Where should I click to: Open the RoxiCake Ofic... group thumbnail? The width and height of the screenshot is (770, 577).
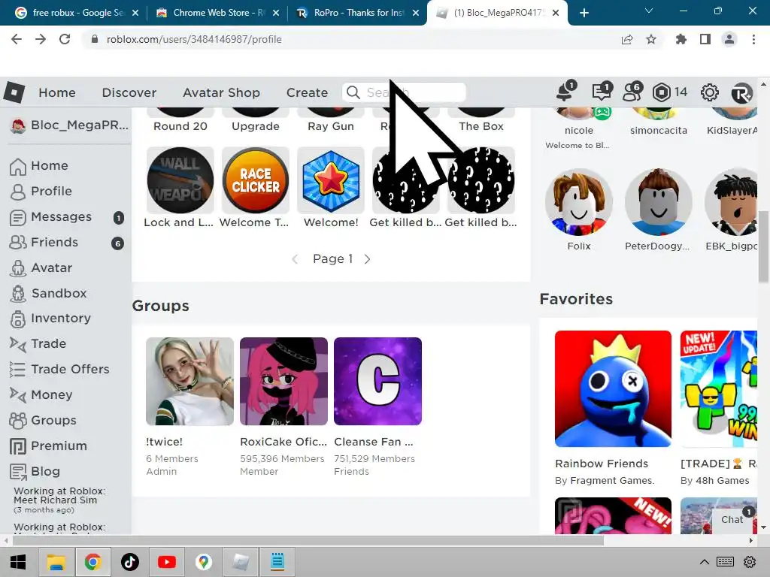coord(283,381)
